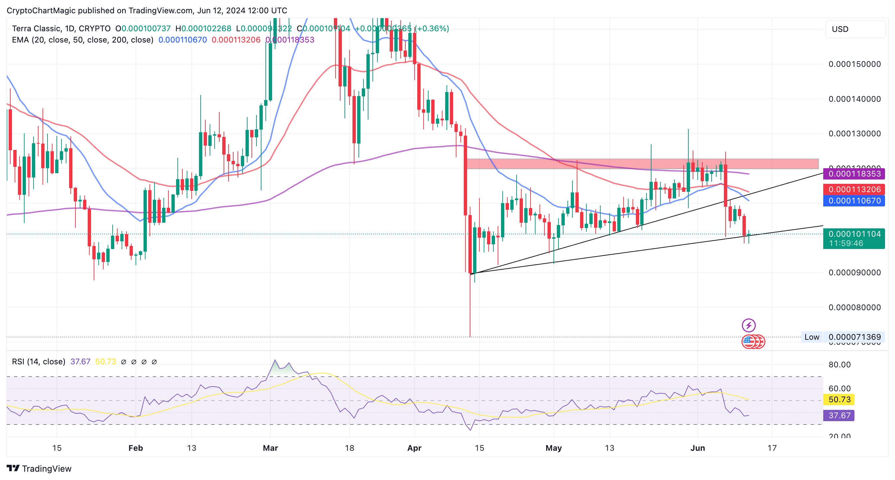
Task: Select the EMA (20, close, 50, close, 200, close) legend
Action: 83,40
